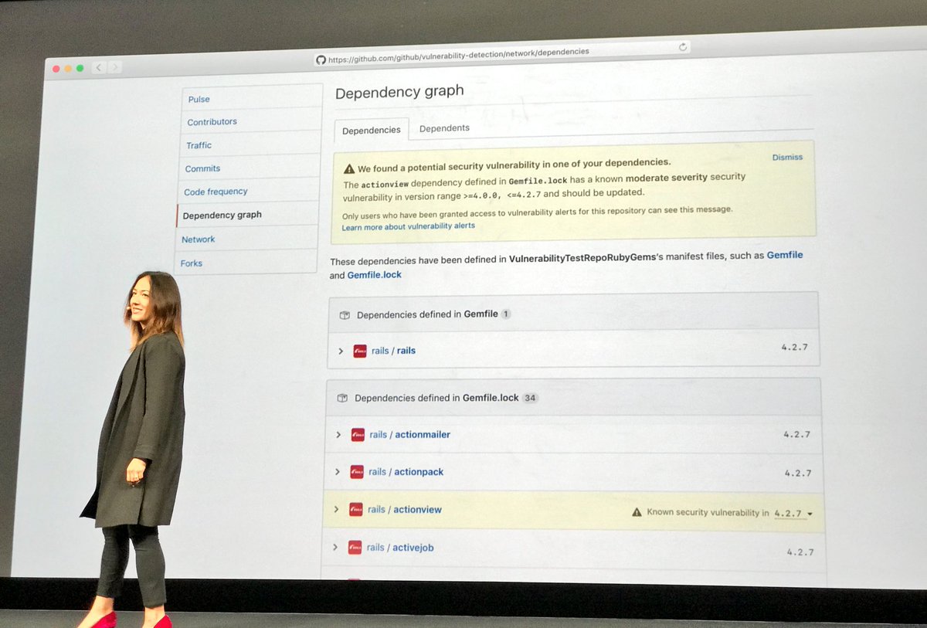
Task: Open Code frequency in the sidebar
Action: pyautogui.click(x=216, y=192)
